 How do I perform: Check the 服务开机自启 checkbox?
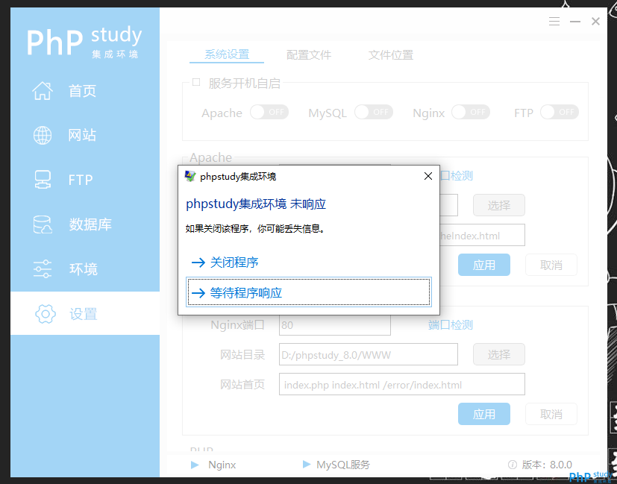click(x=196, y=83)
